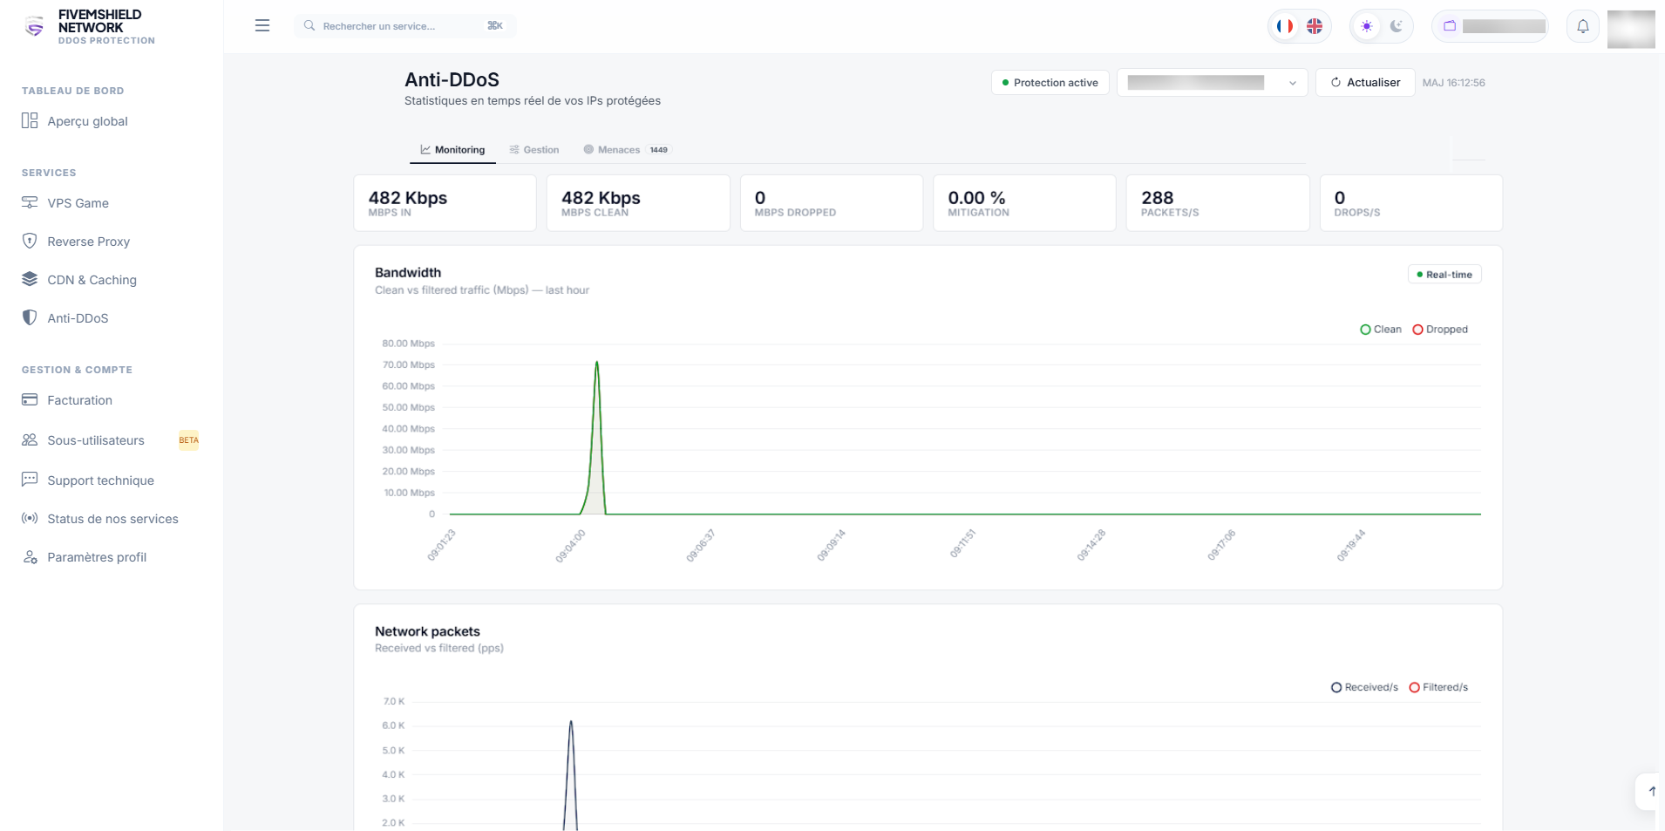Open Sous-utilisateurs page
The height and width of the screenshot is (831, 1665).
pyautogui.click(x=84, y=440)
